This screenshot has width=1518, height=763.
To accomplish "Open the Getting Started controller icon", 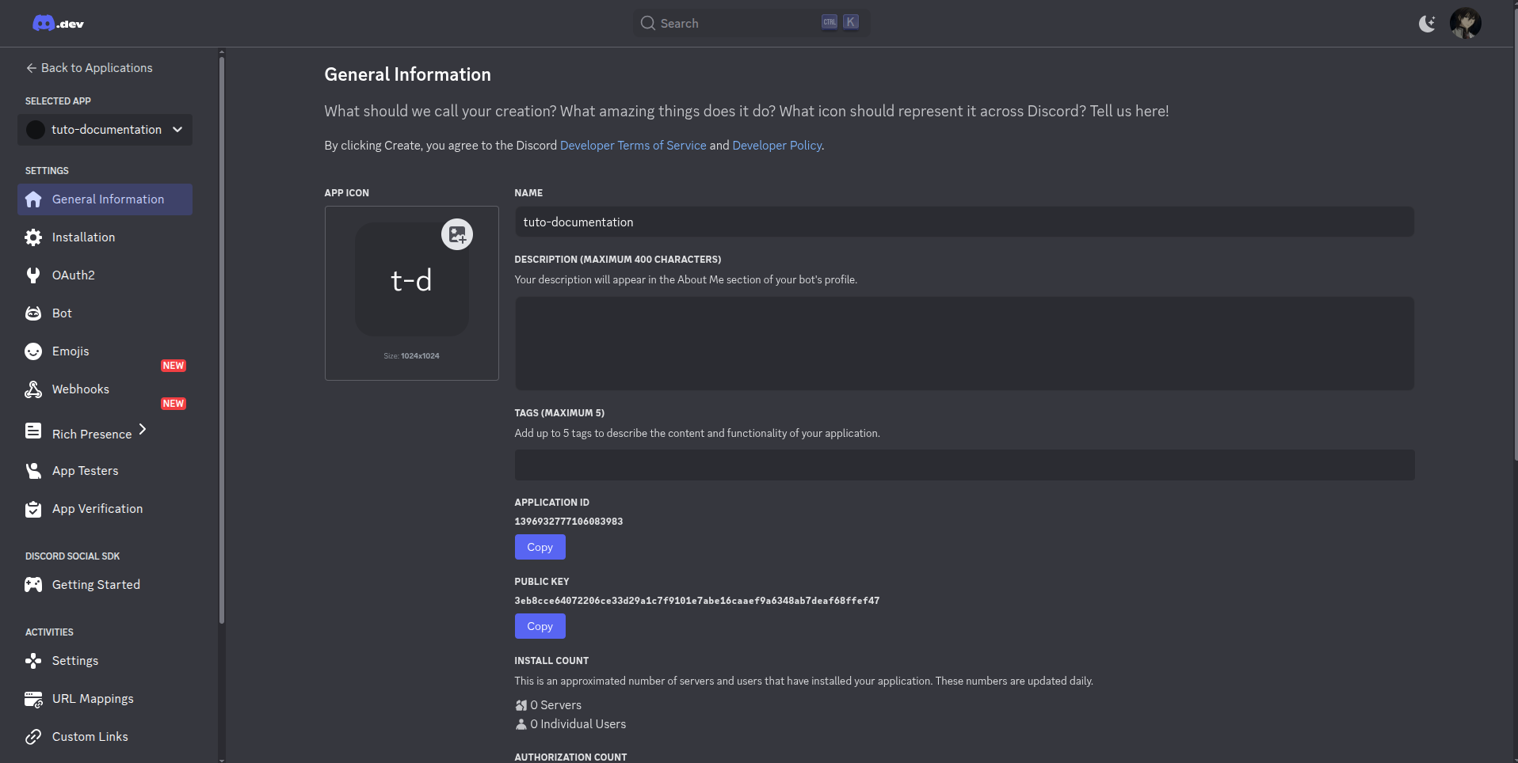I will click(33, 585).
